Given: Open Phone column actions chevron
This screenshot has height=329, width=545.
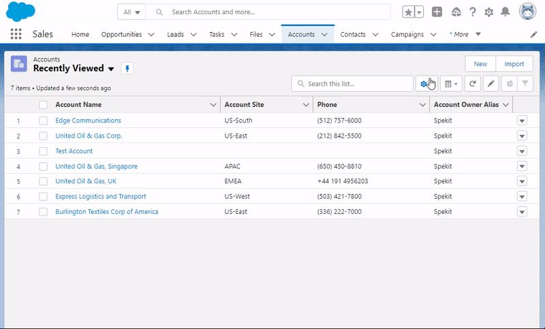Looking at the screenshot, I should point(422,105).
